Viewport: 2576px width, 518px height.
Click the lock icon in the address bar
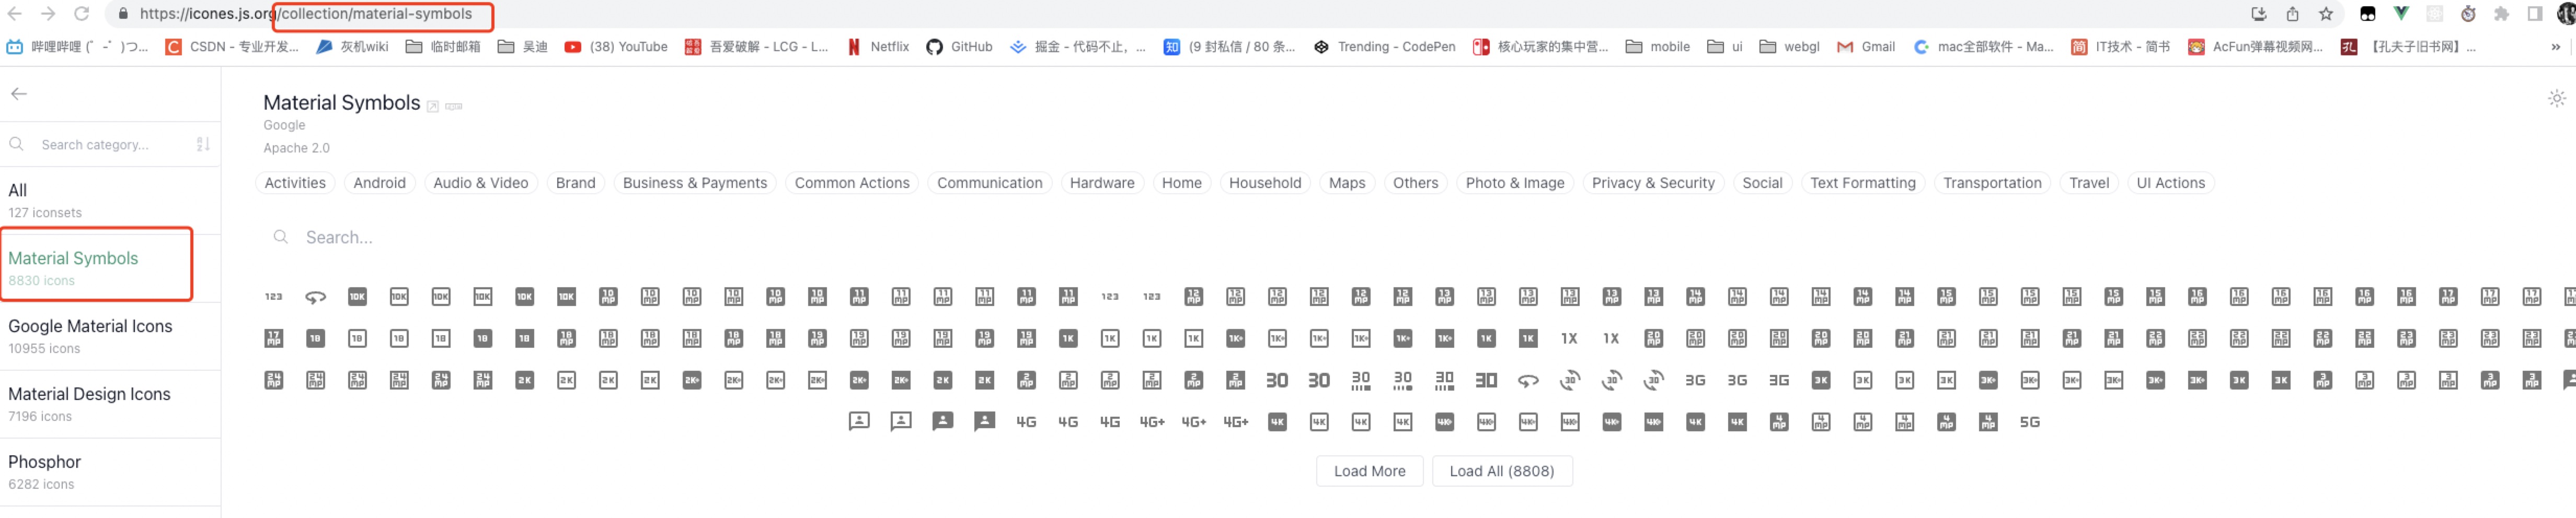click(123, 14)
